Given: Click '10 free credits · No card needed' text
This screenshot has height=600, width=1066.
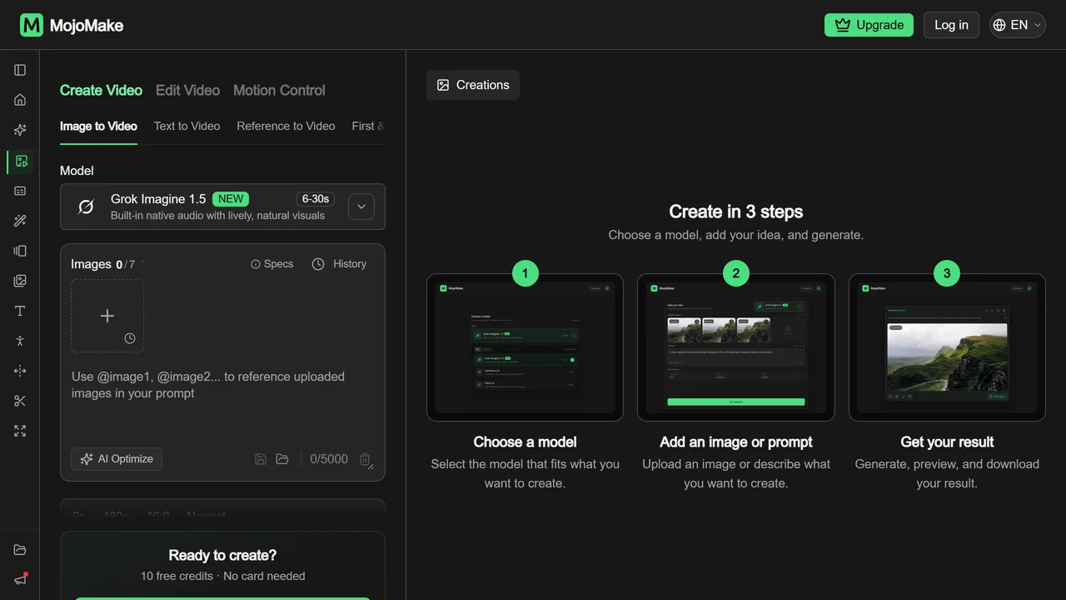Looking at the screenshot, I should tap(222, 576).
